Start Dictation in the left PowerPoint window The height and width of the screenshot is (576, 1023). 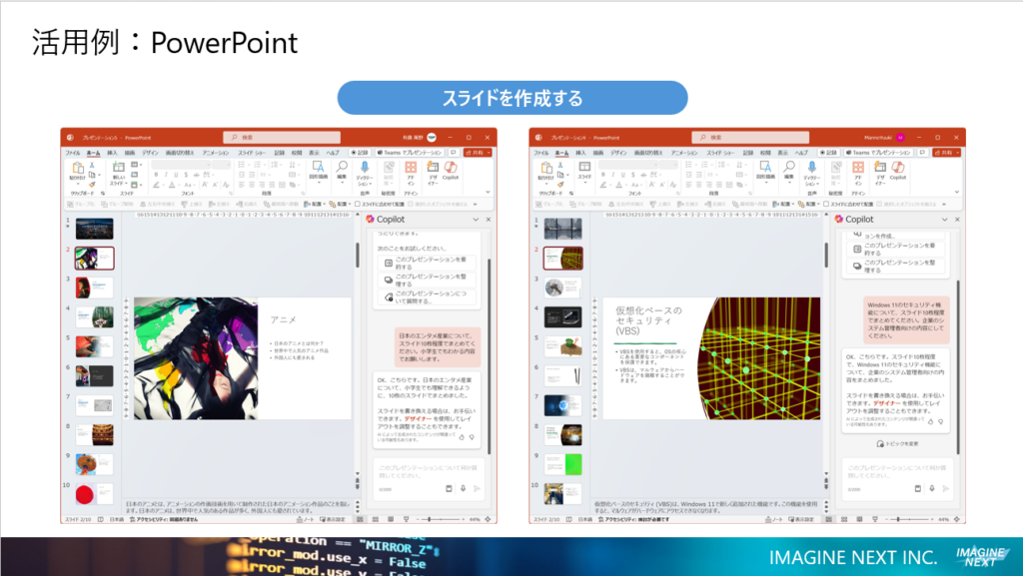(x=365, y=173)
